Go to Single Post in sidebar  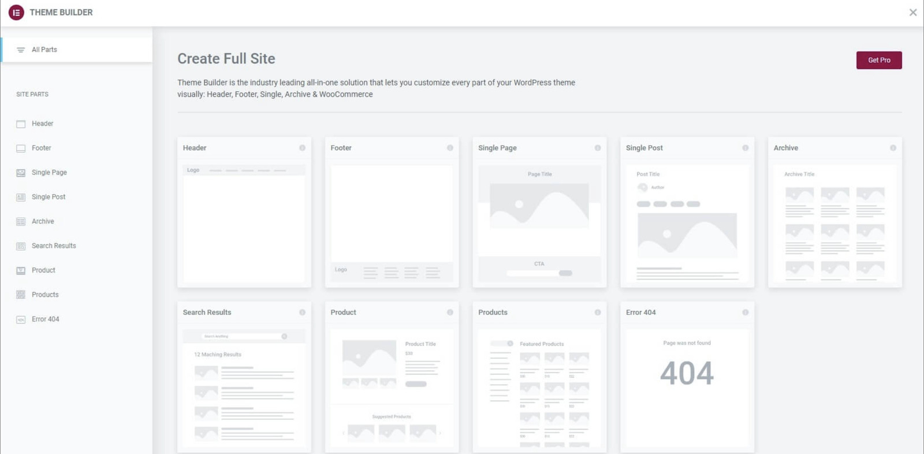point(49,197)
